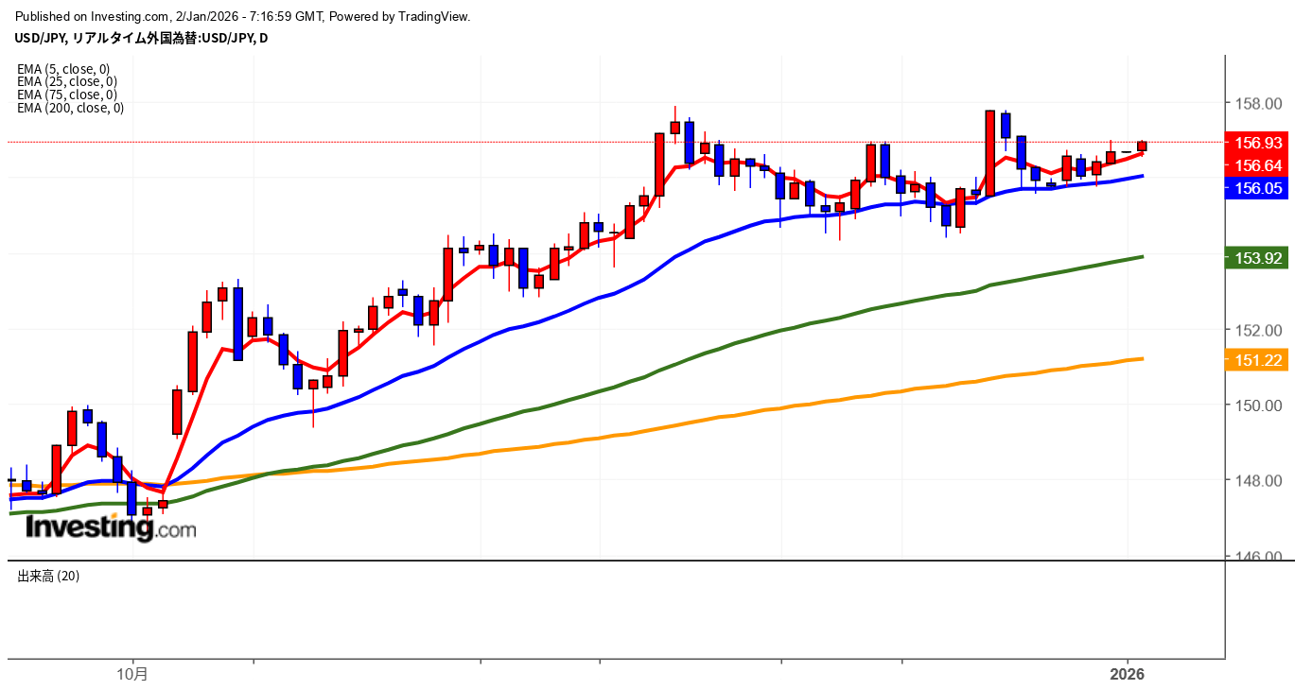
Task: Select the EMA (75, close, 0) legend label
Action: click(x=66, y=95)
